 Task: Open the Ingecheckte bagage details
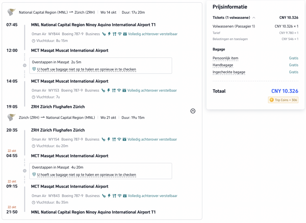[229, 72]
